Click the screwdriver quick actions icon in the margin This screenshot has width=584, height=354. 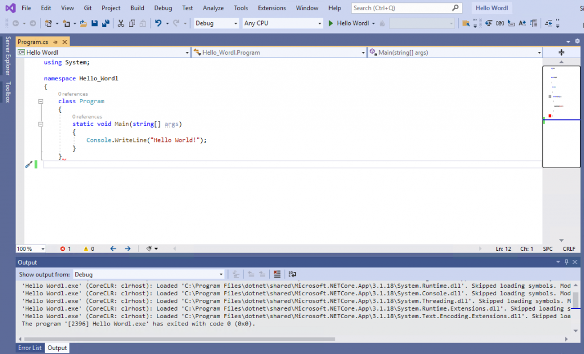coord(29,165)
